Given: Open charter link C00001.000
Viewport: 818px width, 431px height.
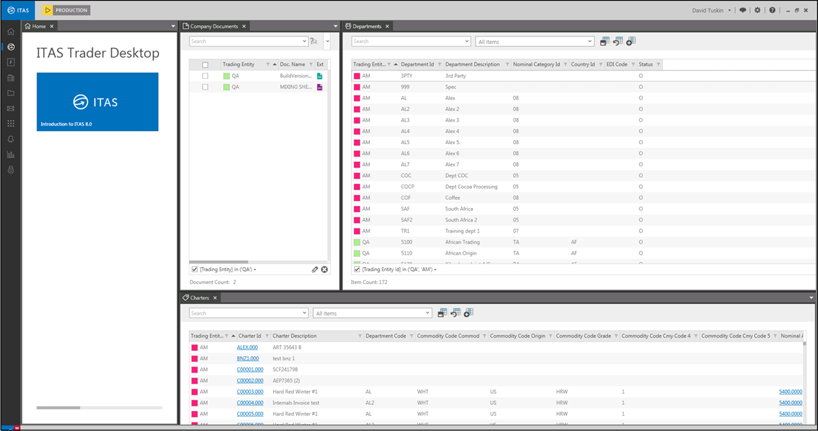Looking at the screenshot, I should coord(250,369).
